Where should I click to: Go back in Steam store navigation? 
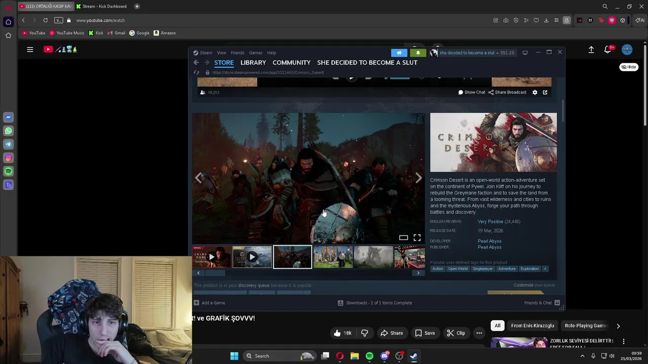(x=196, y=62)
